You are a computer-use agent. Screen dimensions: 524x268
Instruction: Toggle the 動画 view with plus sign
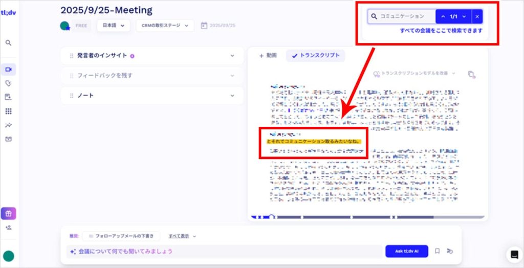(x=268, y=56)
